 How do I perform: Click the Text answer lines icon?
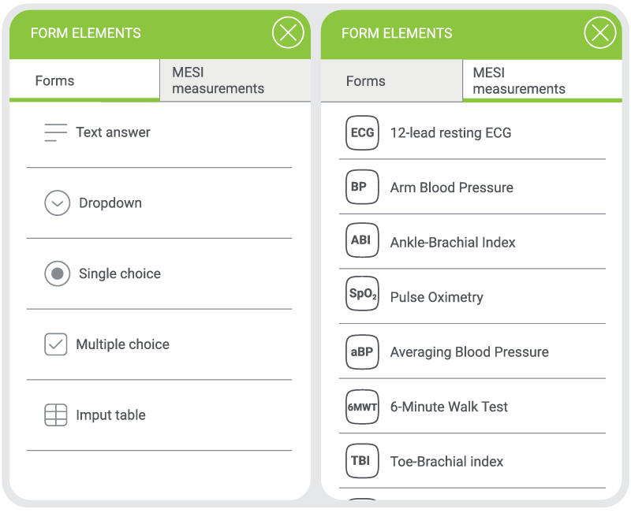[x=56, y=132]
